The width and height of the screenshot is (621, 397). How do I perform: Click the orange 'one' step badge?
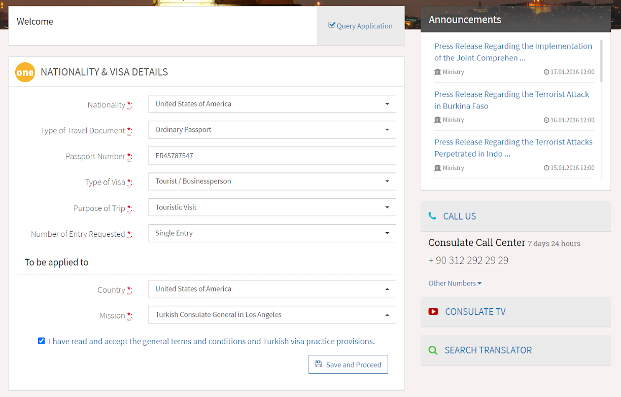point(25,73)
